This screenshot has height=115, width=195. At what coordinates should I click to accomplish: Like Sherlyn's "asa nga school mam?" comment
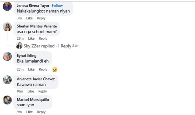pos(31,39)
